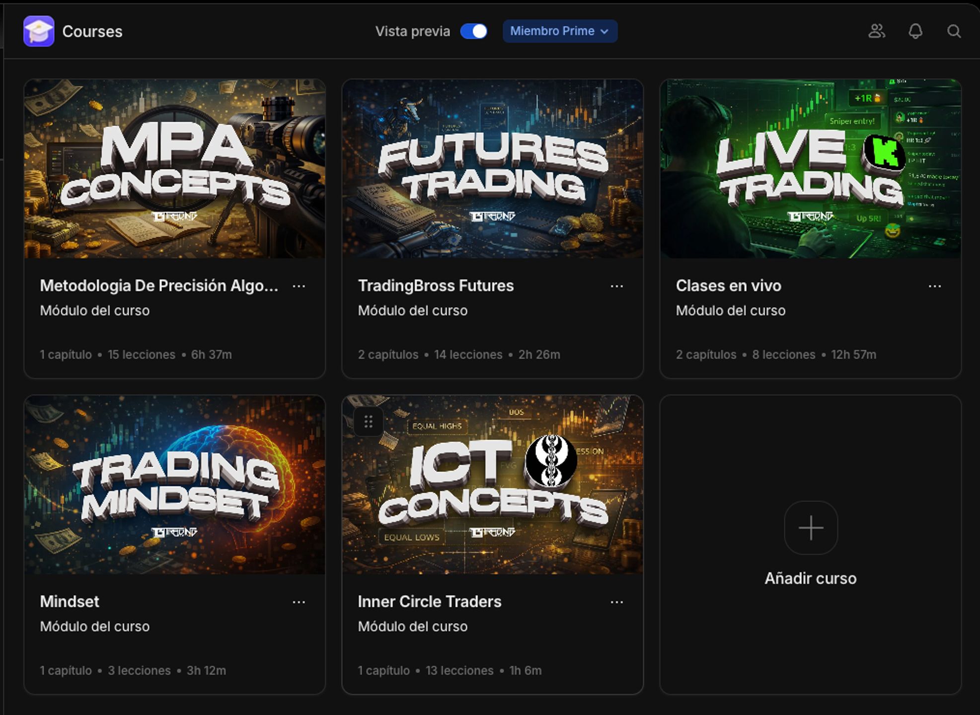
Task: Open the notifications bell
Action: coord(915,31)
